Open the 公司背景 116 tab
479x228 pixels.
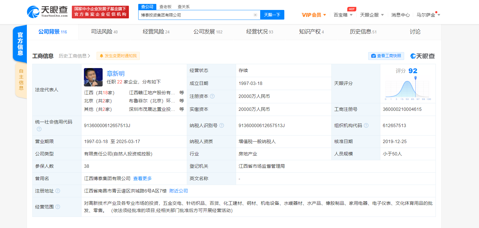pyautogui.click(x=53, y=32)
